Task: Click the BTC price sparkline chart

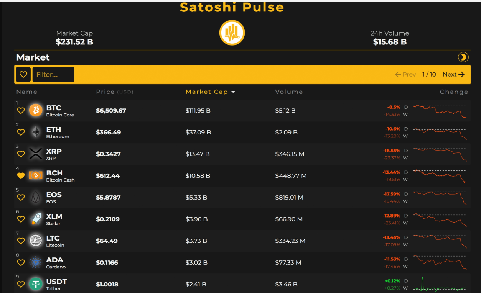Action: 440,110
